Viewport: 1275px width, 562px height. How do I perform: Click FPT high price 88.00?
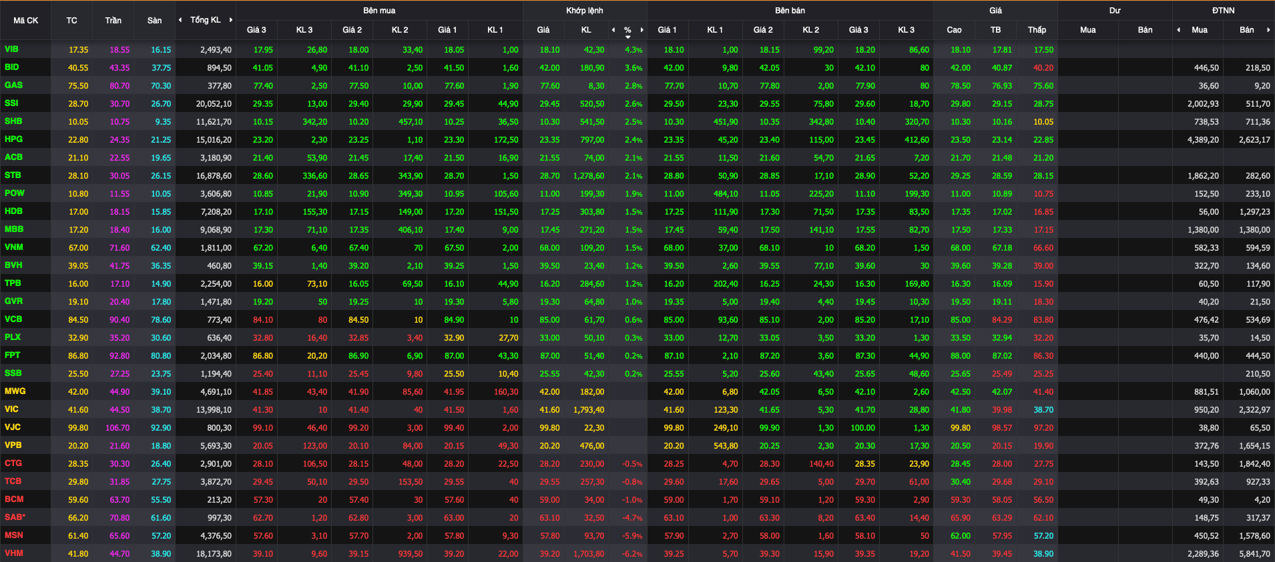coord(961,356)
